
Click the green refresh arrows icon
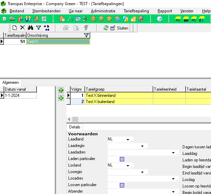(106, 28)
